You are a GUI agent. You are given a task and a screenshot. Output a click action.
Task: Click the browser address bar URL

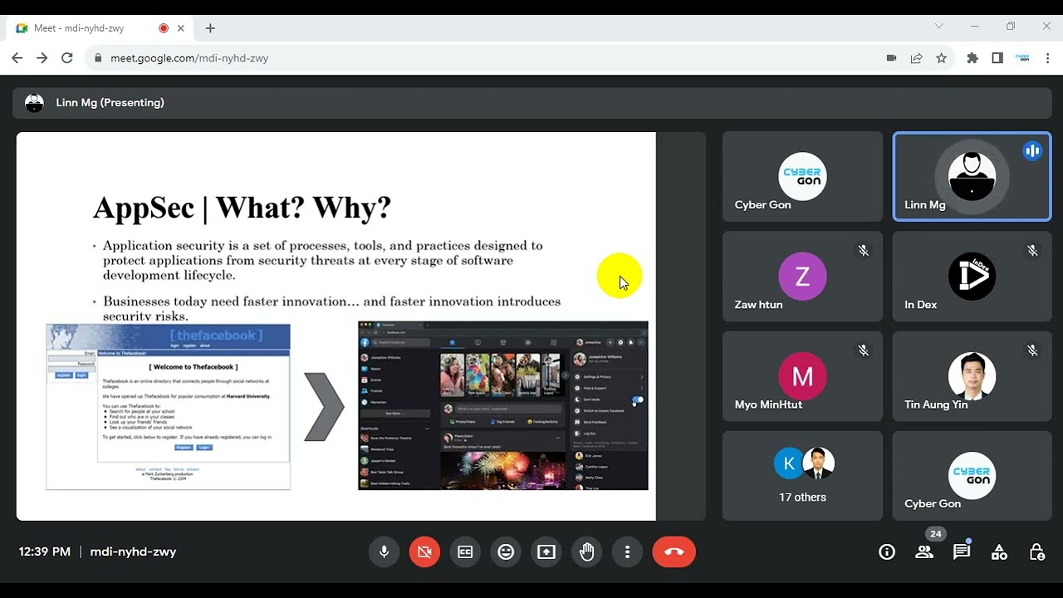pyautogui.click(x=189, y=58)
